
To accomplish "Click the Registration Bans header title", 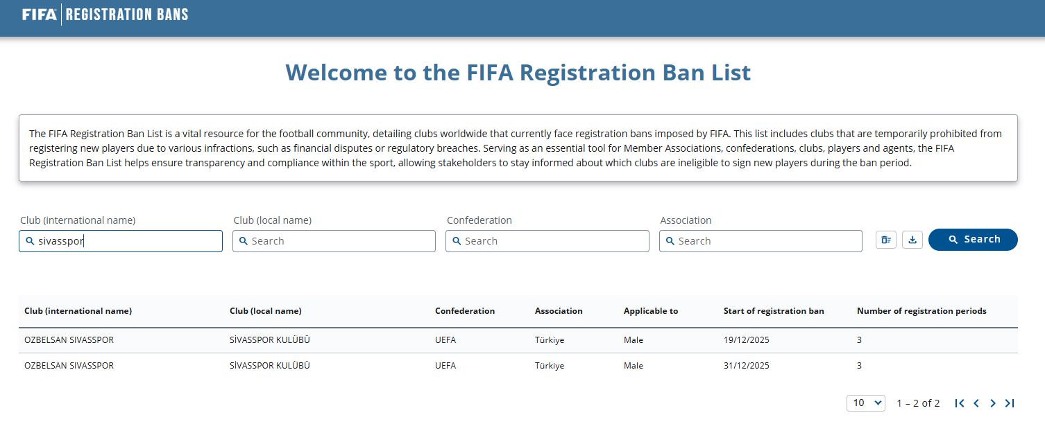I will [126, 15].
